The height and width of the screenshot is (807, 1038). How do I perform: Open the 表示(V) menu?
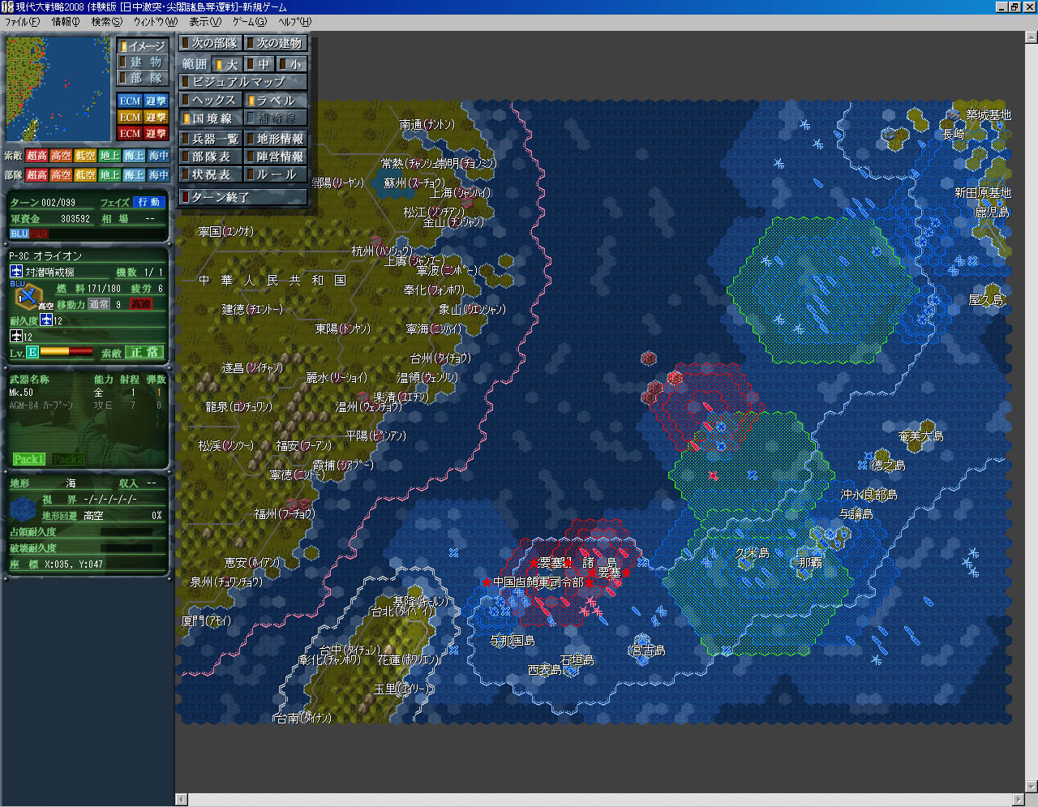[x=204, y=22]
